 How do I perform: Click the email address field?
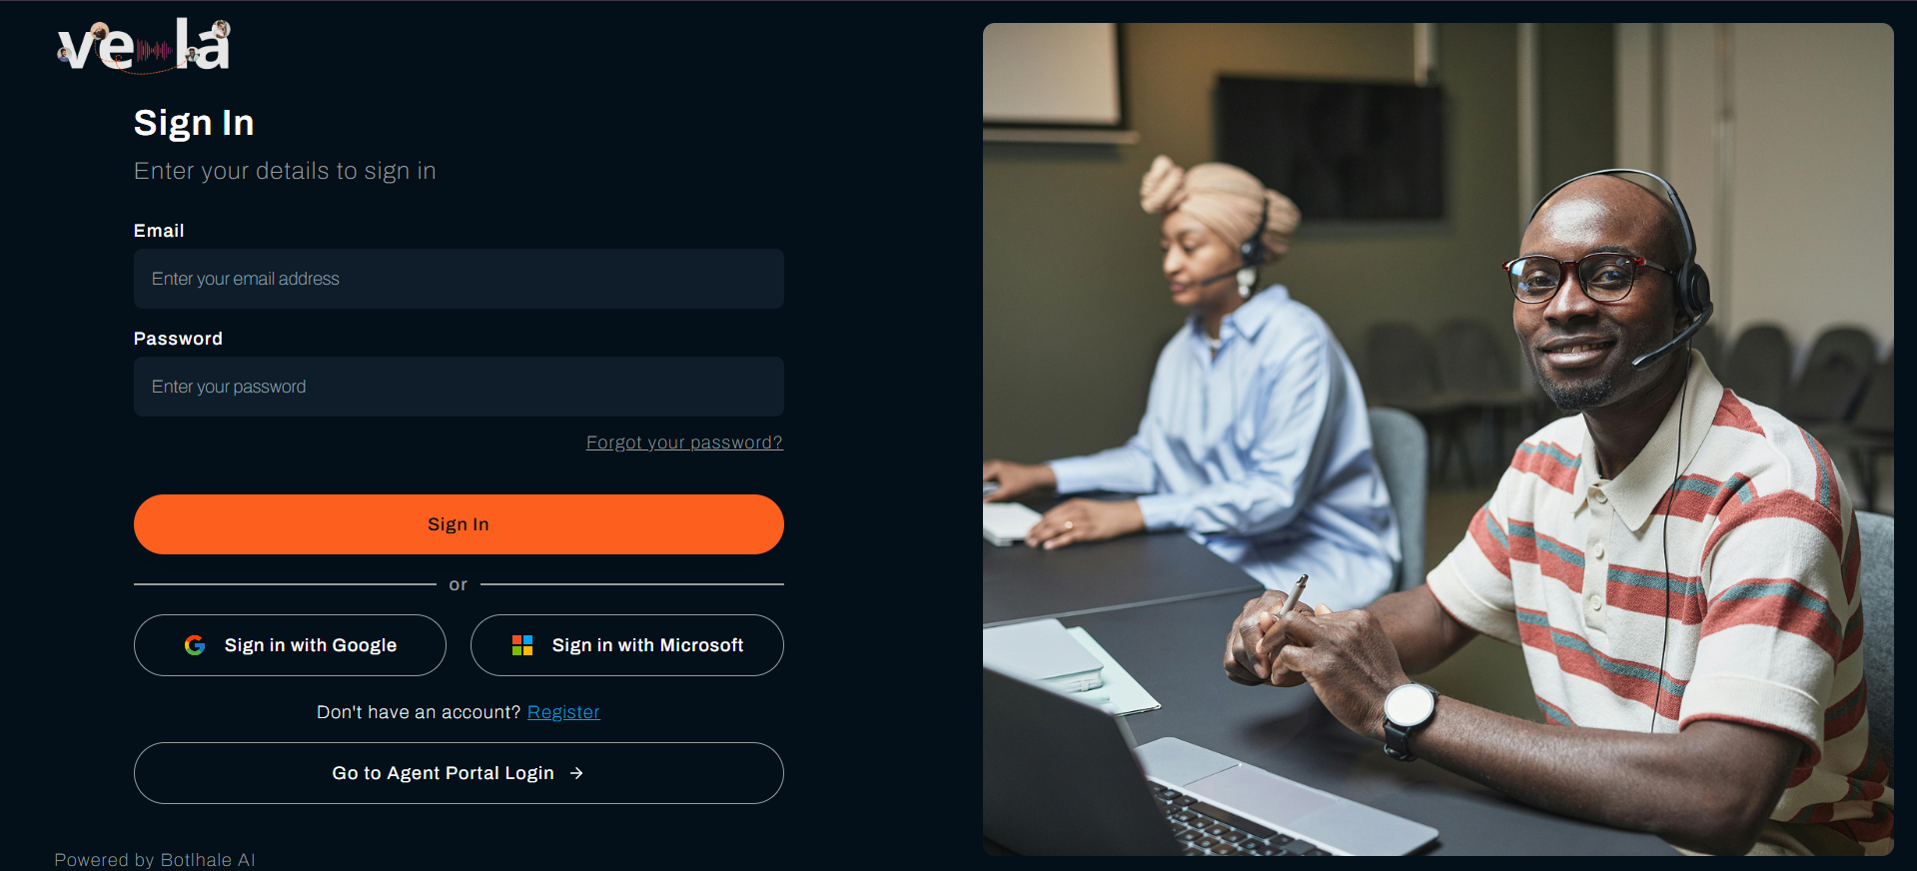point(459,279)
